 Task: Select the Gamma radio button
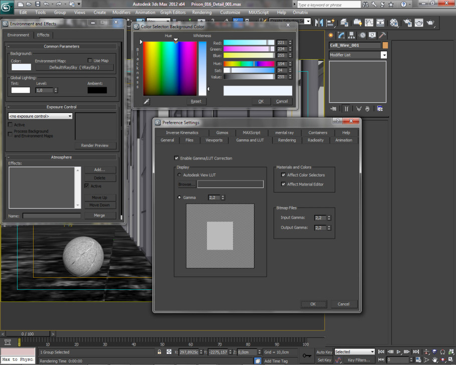point(179,197)
